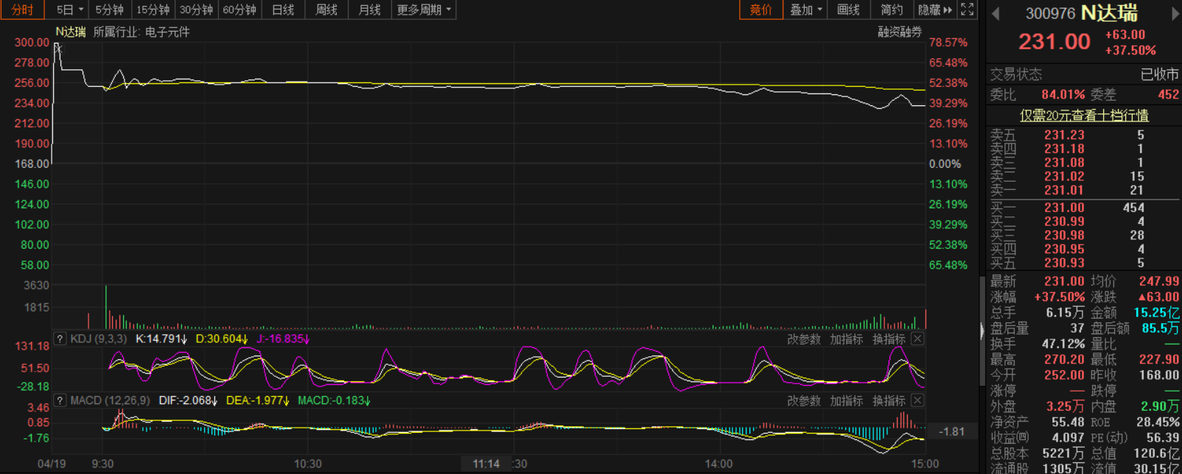Click the 仅需20元查看十档行情 link
This screenshot has width=1182, height=474.
(1083, 116)
